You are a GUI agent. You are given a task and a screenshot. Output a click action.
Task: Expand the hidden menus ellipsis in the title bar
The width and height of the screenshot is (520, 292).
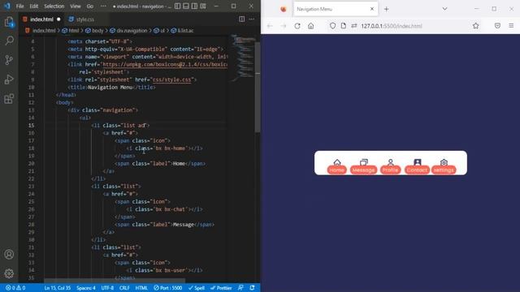(103, 6)
